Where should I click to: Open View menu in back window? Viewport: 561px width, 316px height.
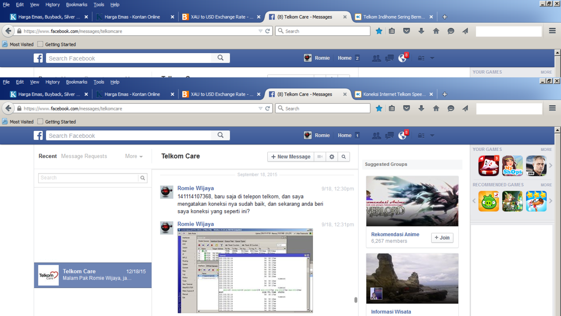click(x=34, y=4)
